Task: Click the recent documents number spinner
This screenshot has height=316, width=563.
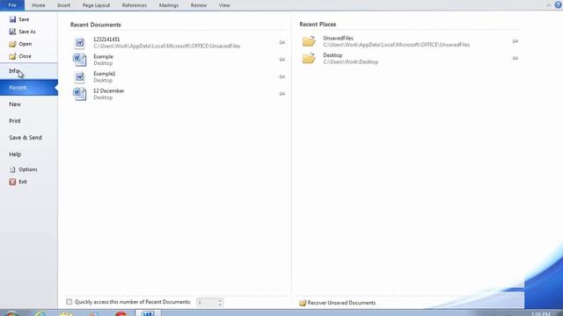Action: (209, 302)
